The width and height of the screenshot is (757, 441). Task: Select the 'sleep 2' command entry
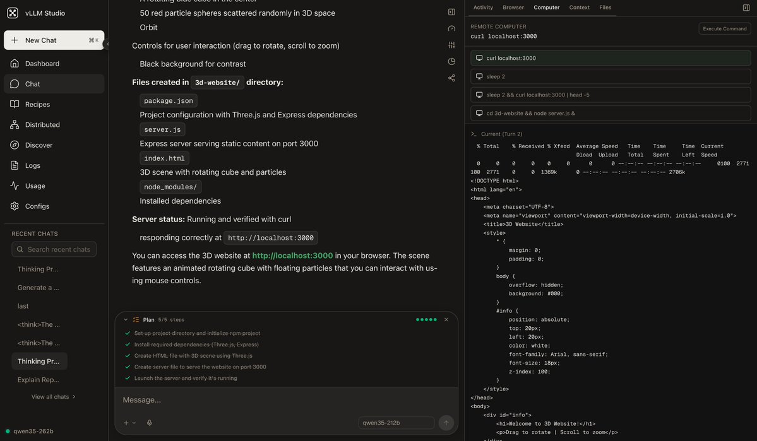point(611,76)
